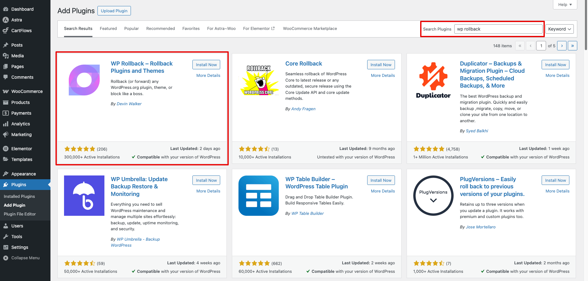Open Plugin File Editor submenu item
Screen dimensions: 588x281
click(20, 214)
